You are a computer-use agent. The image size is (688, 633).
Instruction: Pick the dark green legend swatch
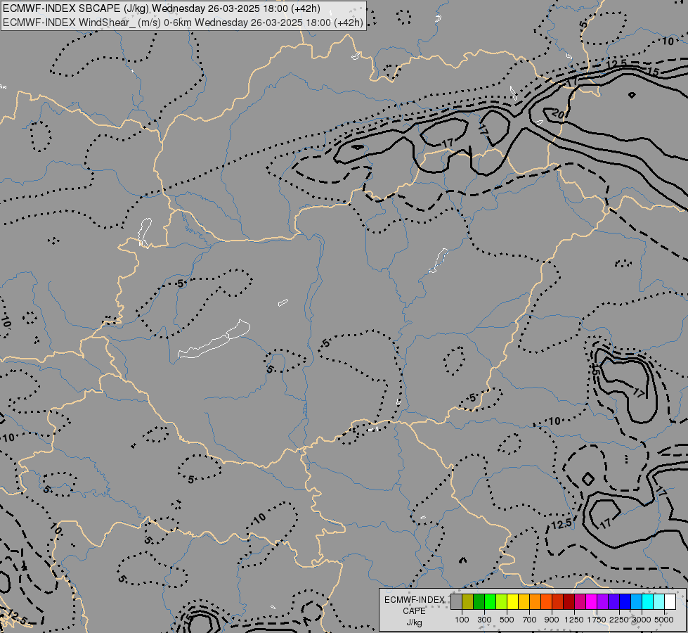pyautogui.click(x=479, y=602)
